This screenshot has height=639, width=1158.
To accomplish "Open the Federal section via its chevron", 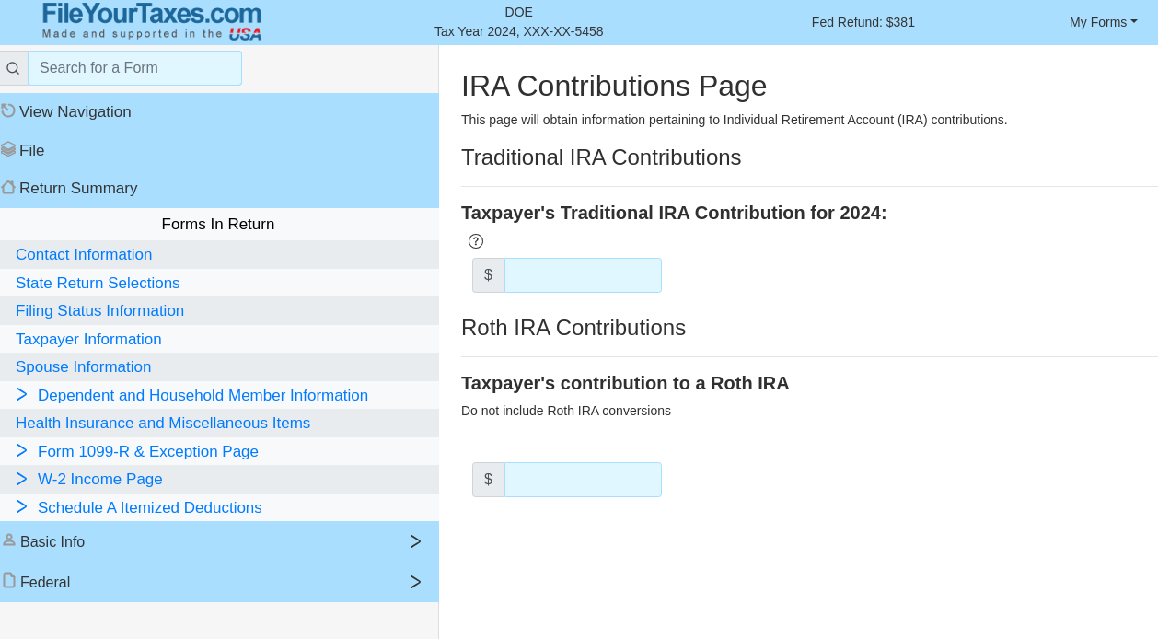I will tap(415, 581).
